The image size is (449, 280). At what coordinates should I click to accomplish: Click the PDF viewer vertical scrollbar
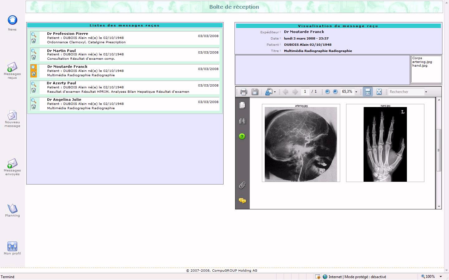tap(439, 150)
